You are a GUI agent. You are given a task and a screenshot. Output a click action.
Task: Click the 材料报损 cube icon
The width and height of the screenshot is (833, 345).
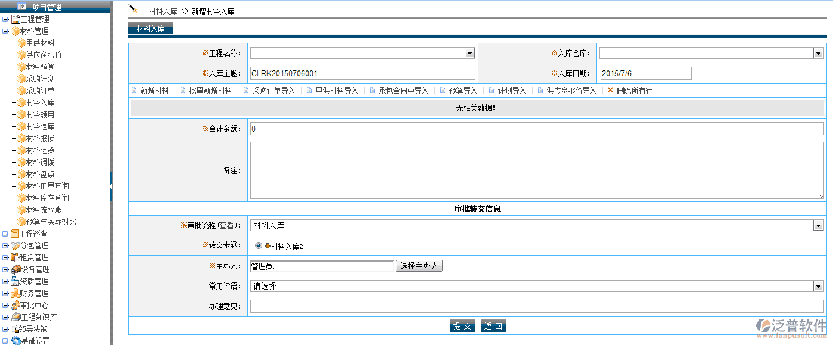[x=21, y=138]
